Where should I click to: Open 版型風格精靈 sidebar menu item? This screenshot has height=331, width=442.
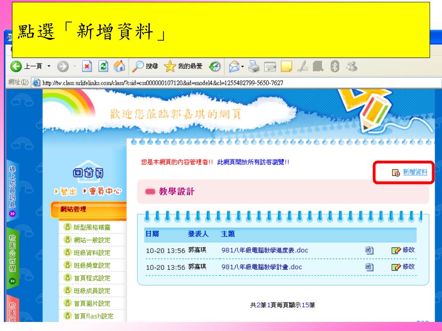click(x=92, y=227)
